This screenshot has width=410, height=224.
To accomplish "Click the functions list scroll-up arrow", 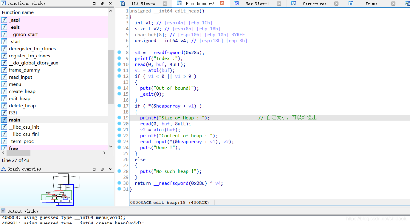I will 111,11.
